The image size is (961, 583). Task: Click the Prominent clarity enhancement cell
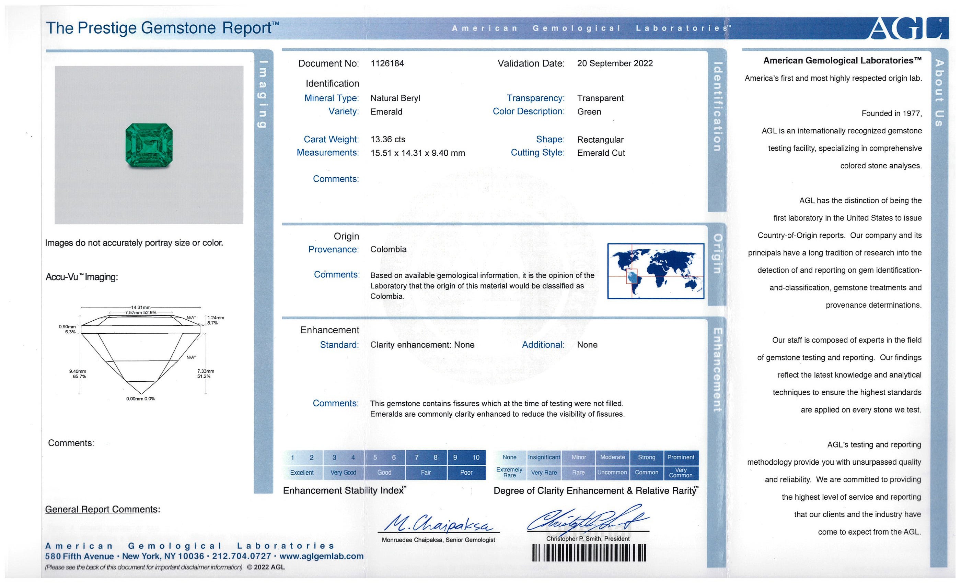coord(681,457)
